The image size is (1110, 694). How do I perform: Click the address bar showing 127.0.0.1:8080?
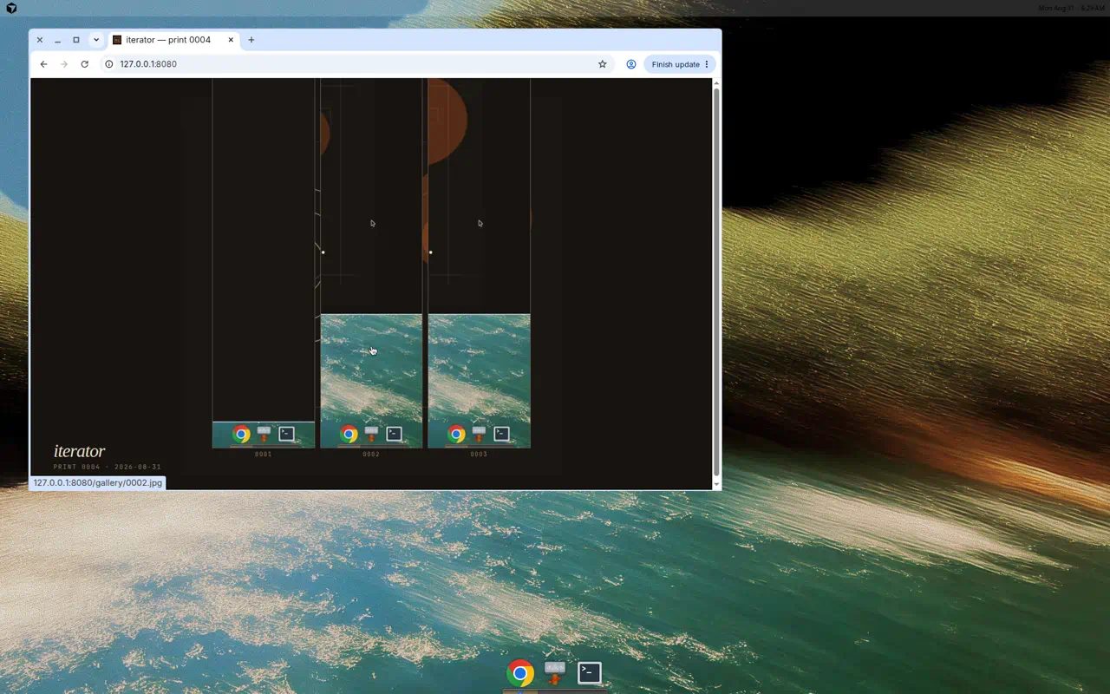[x=347, y=64]
